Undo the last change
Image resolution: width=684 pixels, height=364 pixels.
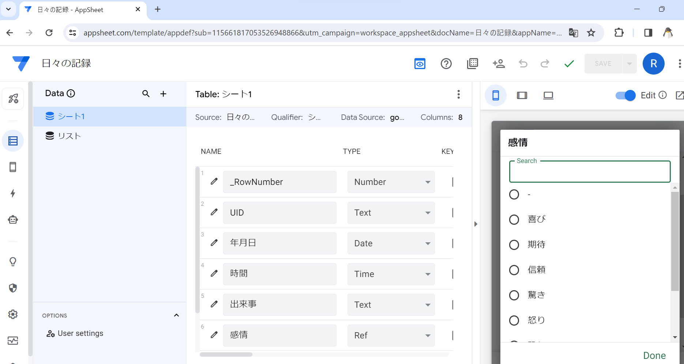[523, 64]
